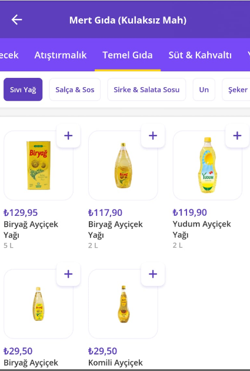Image resolution: width=250 pixels, height=371 pixels.
Task: Add the ₺29,50 Biryağ oil with plus
Action: click(68, 274)
